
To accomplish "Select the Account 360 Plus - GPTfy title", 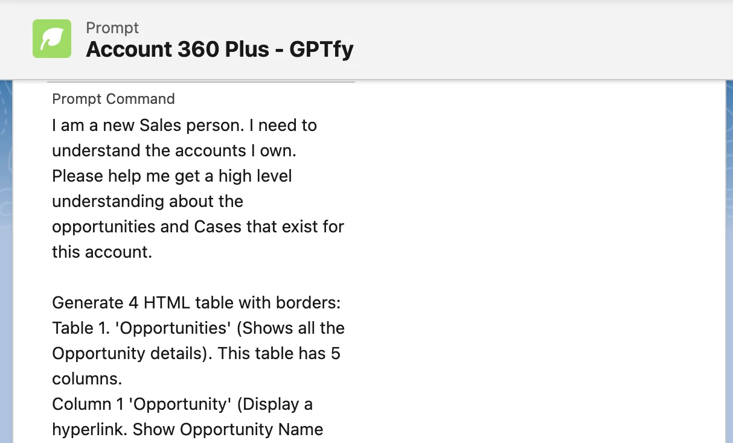I will [x=220, y=49].
